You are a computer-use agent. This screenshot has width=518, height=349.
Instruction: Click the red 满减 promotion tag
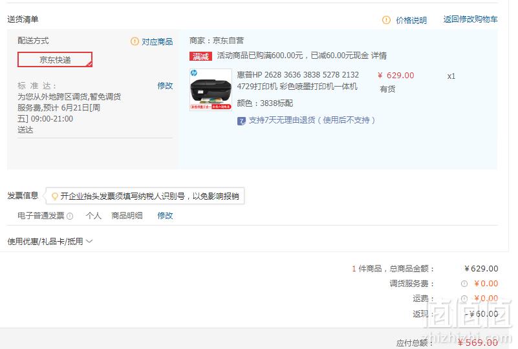[200, 56]
